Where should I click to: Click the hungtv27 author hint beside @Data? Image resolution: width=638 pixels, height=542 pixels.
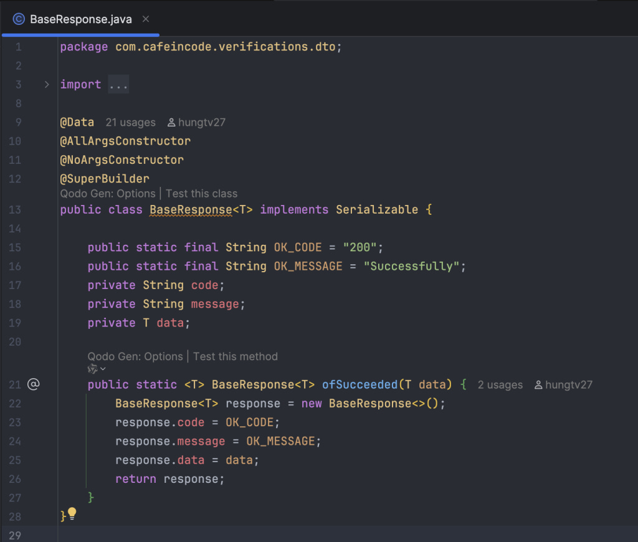(196, 123)
